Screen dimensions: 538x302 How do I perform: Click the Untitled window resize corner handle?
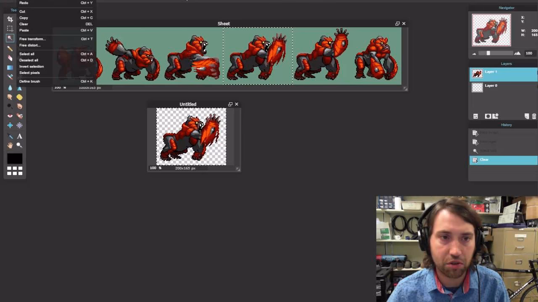point(238,169)
